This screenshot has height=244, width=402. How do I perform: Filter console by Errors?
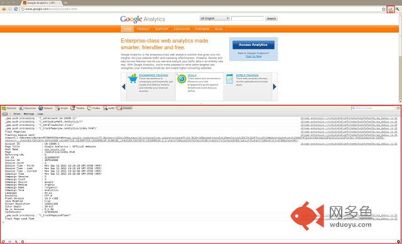point(17,114)
